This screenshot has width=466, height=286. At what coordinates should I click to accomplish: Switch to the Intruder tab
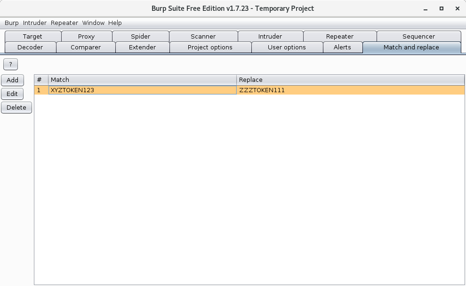pyautogui.click(x=270, y=36)
